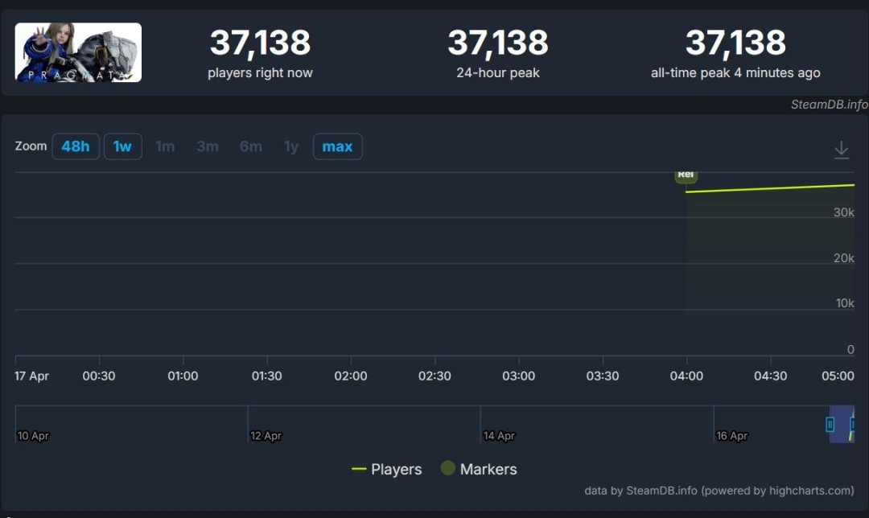Click the SteamDB.info watermark link
The image size is (869, 518).
[829, 105]
